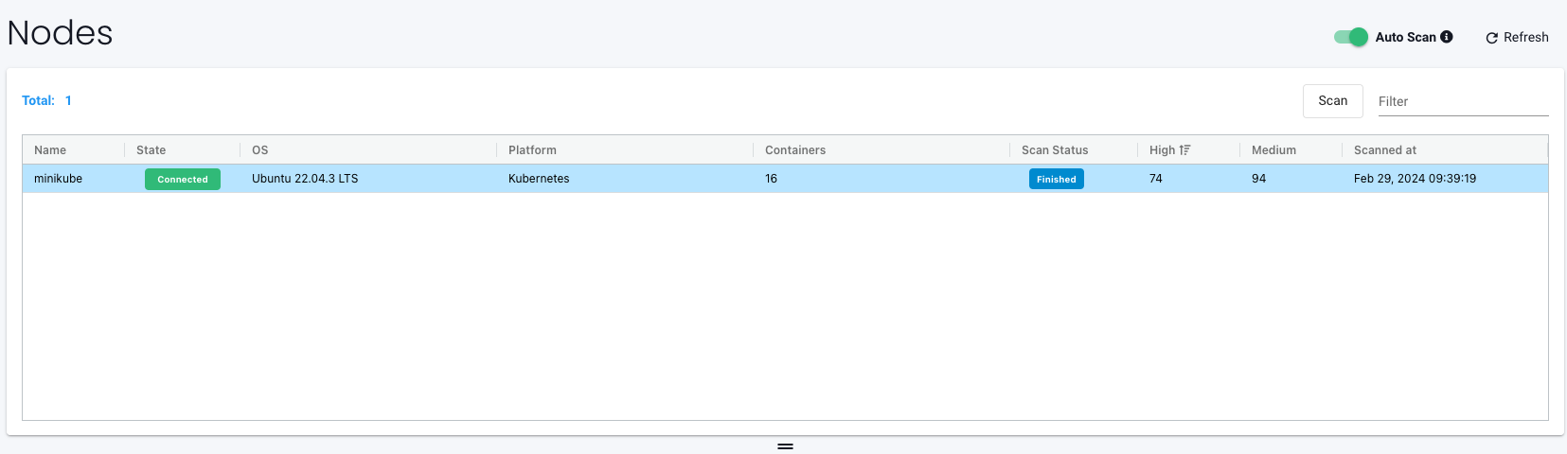Sort by the Scan Status column header

click(1055, 150)
